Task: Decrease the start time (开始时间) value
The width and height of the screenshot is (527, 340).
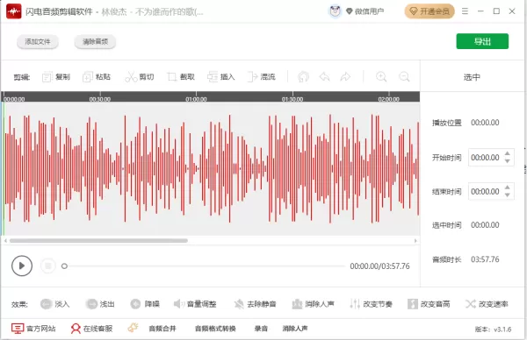Action: 508,161
